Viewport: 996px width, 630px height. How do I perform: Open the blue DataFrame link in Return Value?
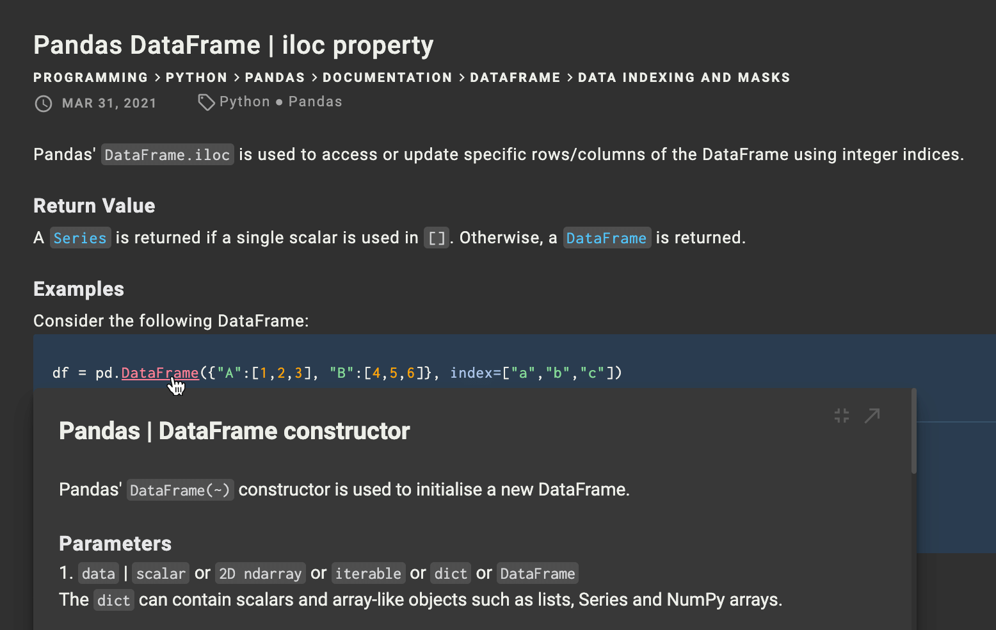click(606, 238)
